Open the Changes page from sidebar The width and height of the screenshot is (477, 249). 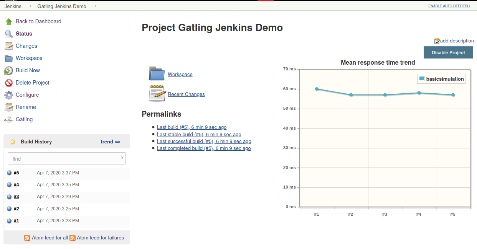[26, 46]
